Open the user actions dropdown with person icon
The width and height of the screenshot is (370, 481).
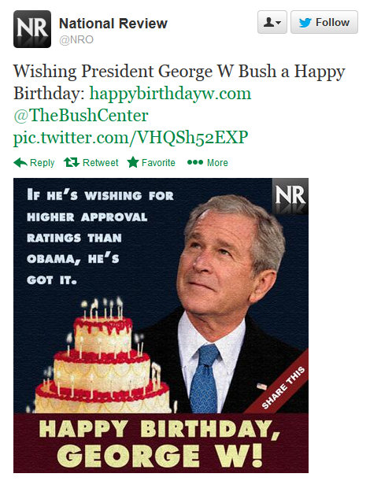(272, 22)
